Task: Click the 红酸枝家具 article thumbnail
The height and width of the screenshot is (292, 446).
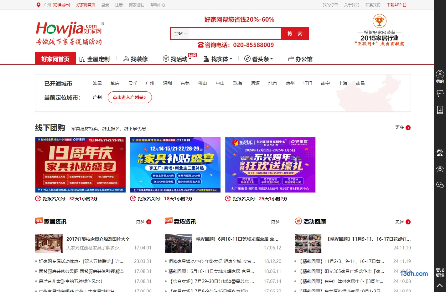Action: pyautogui.click(x=49, y=243)
